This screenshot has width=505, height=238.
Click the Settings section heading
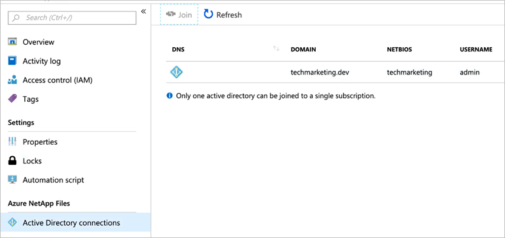click(21, 122)
